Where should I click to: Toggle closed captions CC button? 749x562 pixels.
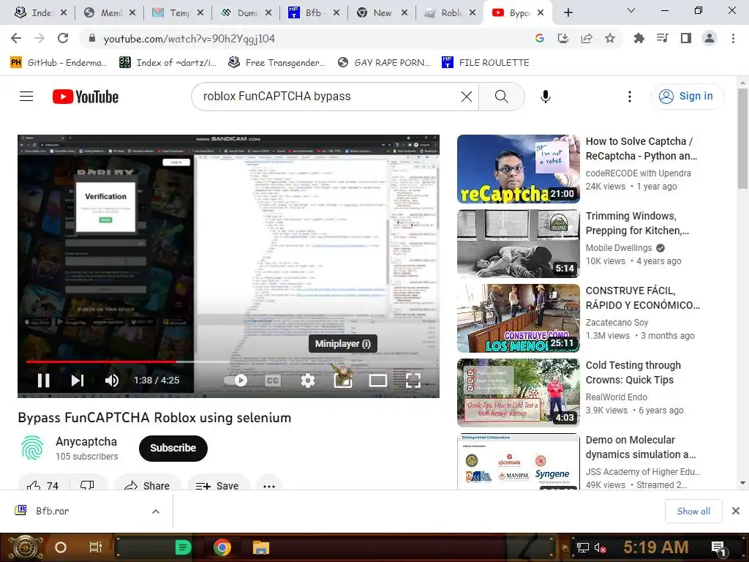(273, 381)
